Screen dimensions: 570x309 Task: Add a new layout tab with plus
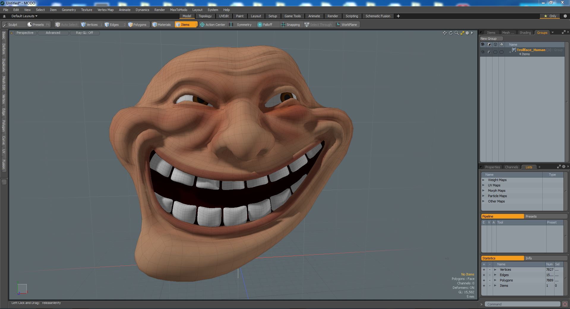point(398,16)
